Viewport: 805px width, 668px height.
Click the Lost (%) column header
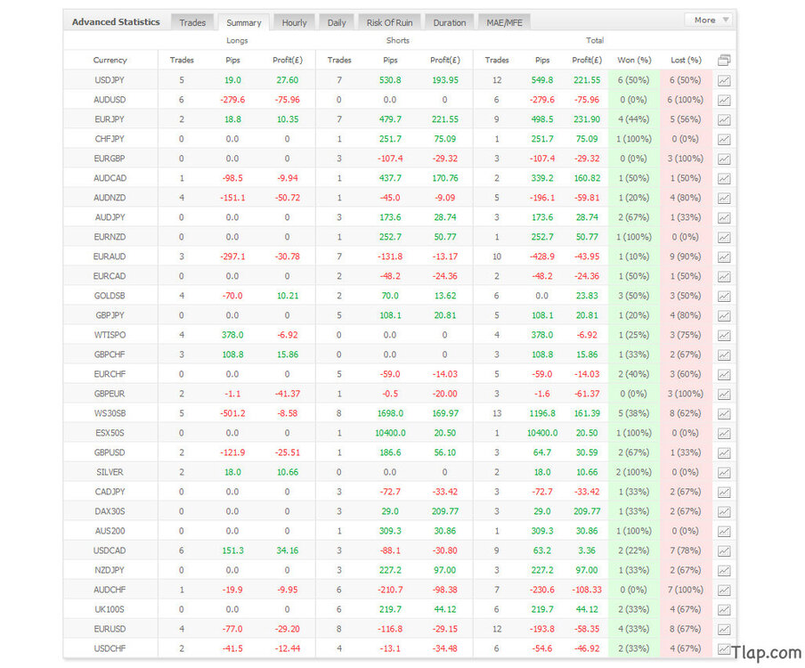[686, 60]
